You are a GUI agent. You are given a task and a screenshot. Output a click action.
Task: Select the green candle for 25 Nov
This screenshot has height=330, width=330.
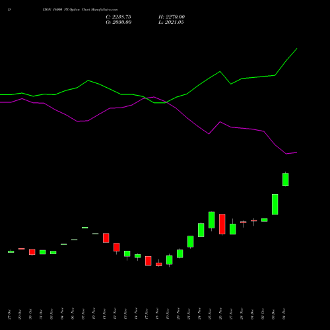click(x=212, y=220)
